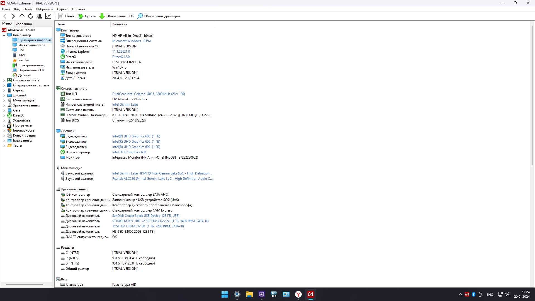This screenshot has width=535, height=301.
Task: Switch to the Меню sidebar tab
Action: click(x=7, y=23)
